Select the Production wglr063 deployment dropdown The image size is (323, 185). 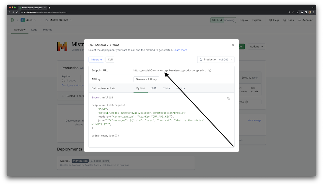(x=216, y=60)
